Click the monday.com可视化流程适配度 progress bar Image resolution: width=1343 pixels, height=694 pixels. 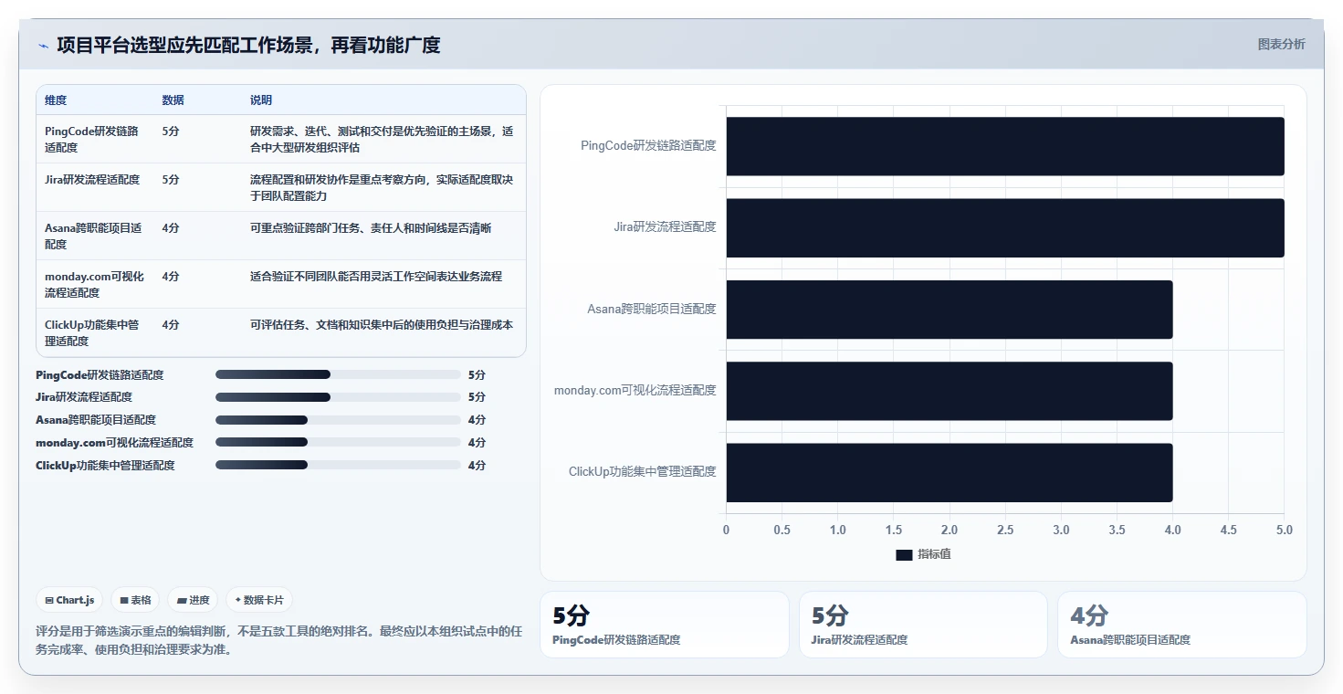click(338, 442)
